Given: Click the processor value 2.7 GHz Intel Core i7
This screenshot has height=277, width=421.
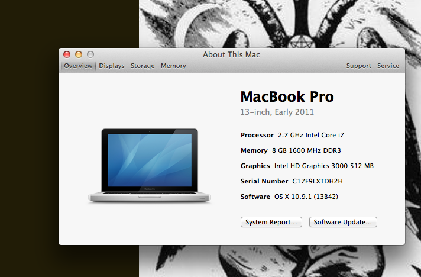Looking at the screenshot, I should coord(311,135).
